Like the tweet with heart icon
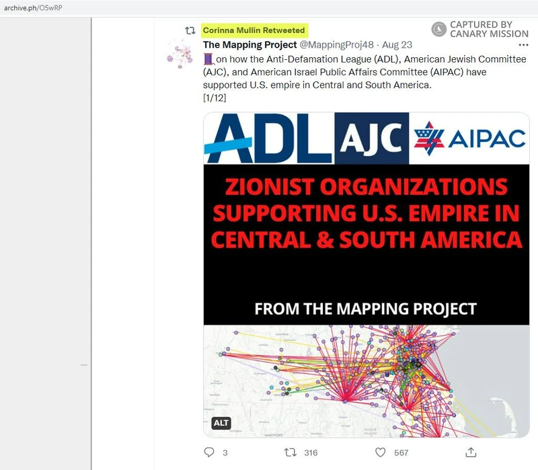538x470 pixels. (380, 453)
